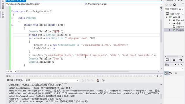Click the Output scroll-up arrow
Screen dimensions: 185x104
[x=161, y=84]
